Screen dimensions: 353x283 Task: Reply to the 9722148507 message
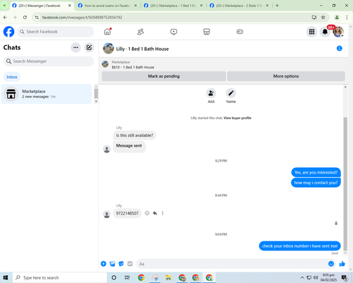pyautogui.click(x=155, y=213)
